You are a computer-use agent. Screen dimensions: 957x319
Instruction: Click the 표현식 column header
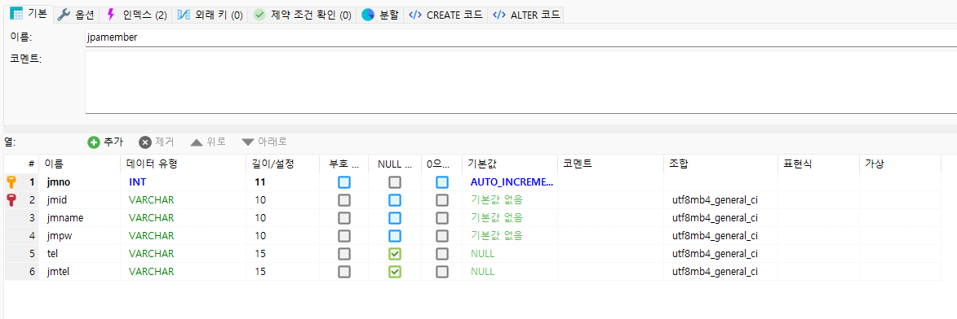[x=817, y=164]
